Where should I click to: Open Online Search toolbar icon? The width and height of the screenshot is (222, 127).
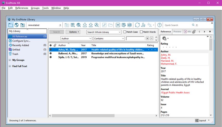point(79,25)
